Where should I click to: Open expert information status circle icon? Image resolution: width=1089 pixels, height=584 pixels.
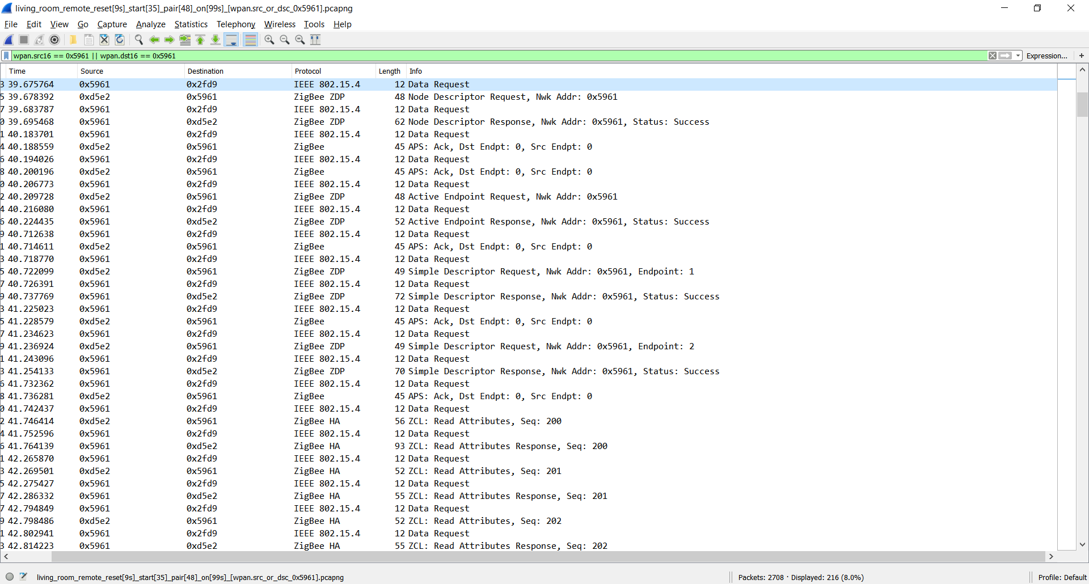10,577
